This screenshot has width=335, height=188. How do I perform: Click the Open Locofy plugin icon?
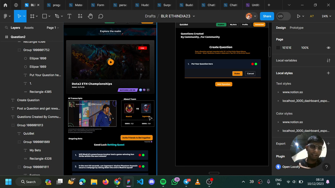(x=278, y=167)
